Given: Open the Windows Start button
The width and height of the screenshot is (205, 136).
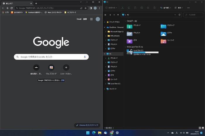Looking at the screenshot, I should tap(88, 133).
